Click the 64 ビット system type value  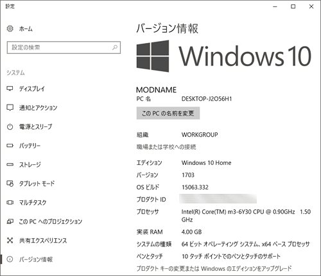pyautogui.click(x=245, y=244)
